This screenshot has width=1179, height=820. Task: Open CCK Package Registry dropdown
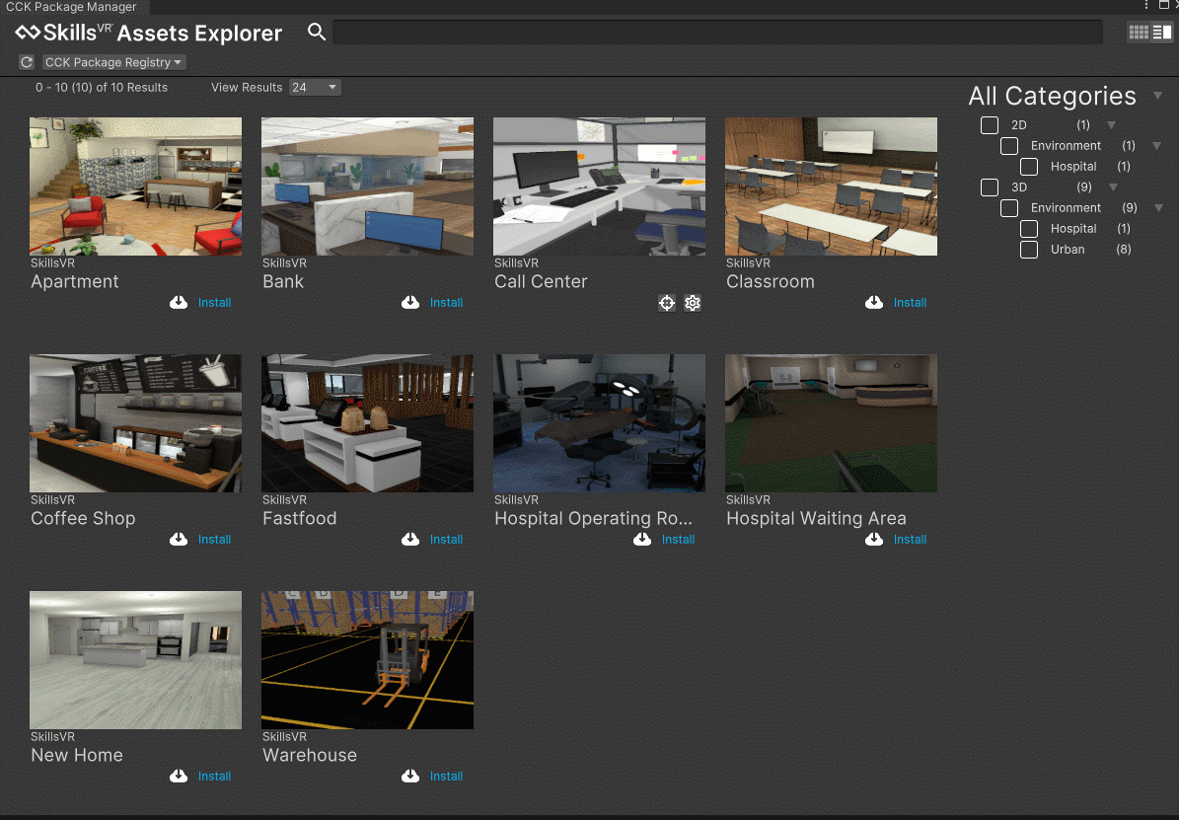[113, 62]
